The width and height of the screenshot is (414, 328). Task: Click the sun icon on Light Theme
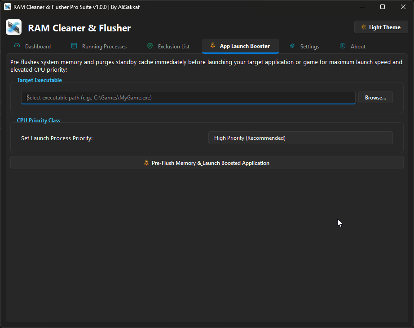click(364, 27)
